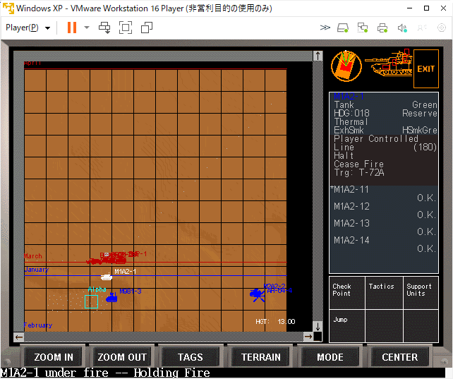Click the double-chevron expand devices icon
The image size is (453, 379).
[325, 28]
